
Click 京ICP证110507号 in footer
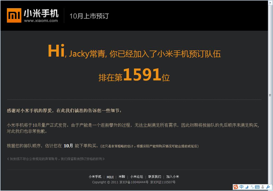click(163, 182)
